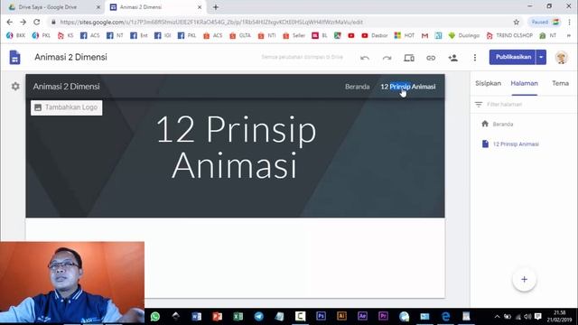Show hidden system tray icons

pyautogui.click(x=497, y=317)
